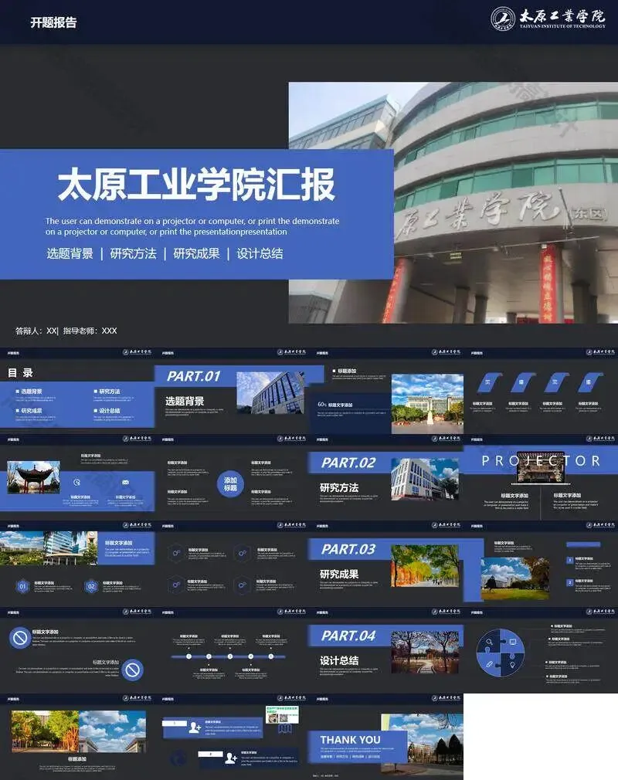This screenshot has height=780, width=618.
Task: Select the campus photo beside the 60% label
Action: (x=428, y=404)
